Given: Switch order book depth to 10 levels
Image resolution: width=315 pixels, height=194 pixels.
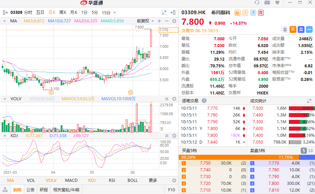Looking at the screenshot, I should pyautogui.click(x=310, y=151).
